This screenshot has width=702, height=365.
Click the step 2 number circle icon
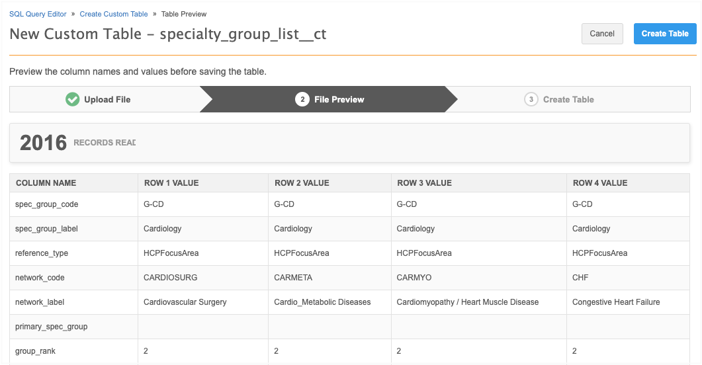tap(302, 99)
